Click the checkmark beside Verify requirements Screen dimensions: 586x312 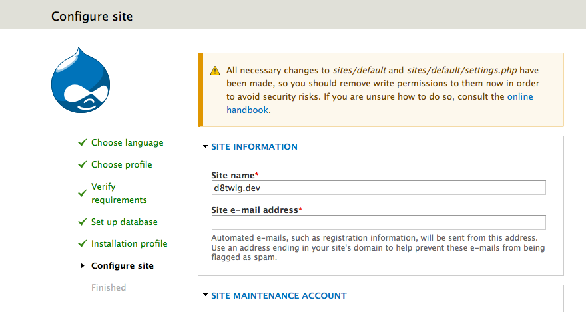click(x=82, y=193)
